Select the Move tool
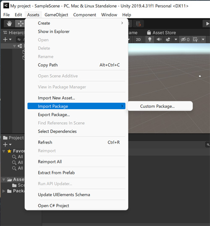The image size is (210, 226). tap(21, 24)
